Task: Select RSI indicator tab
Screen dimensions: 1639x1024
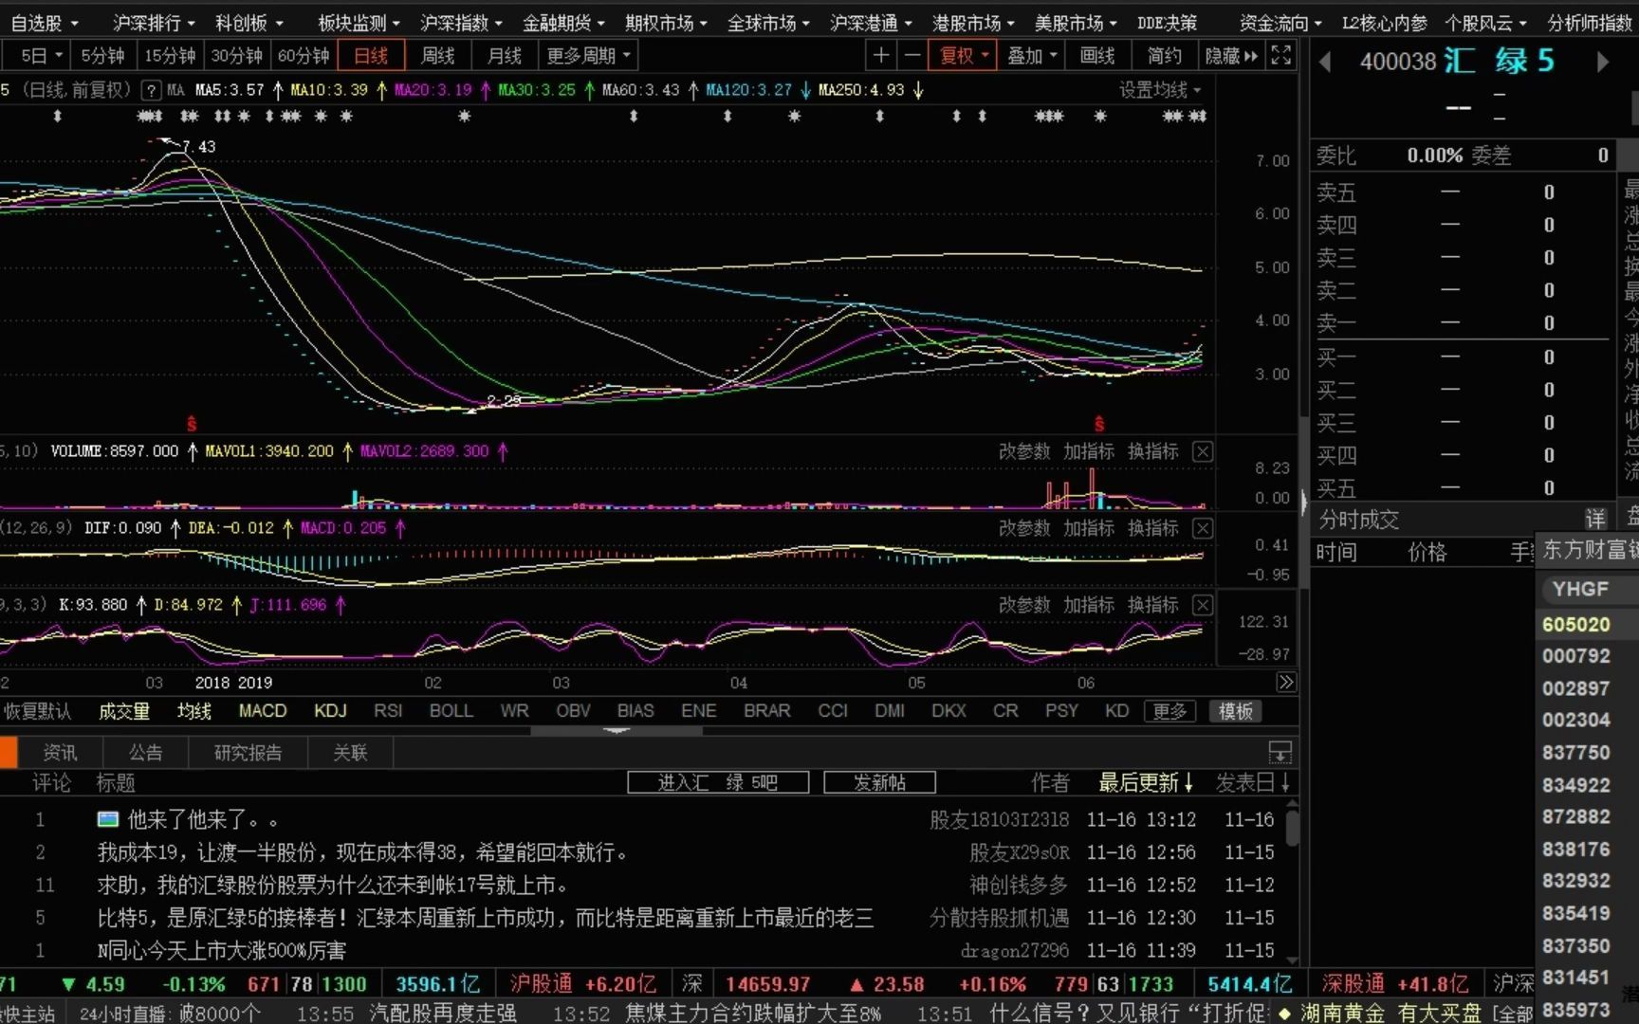Action: pos(387,711)
